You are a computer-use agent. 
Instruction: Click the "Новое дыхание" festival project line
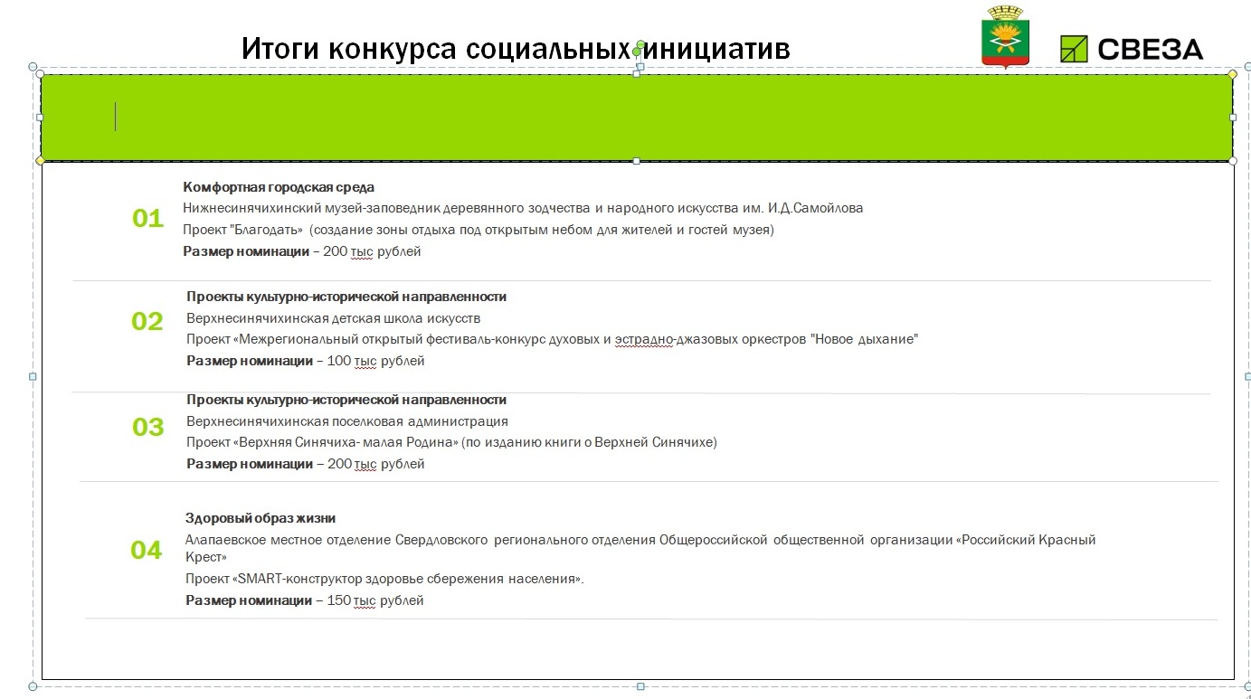tap(553, 340)
